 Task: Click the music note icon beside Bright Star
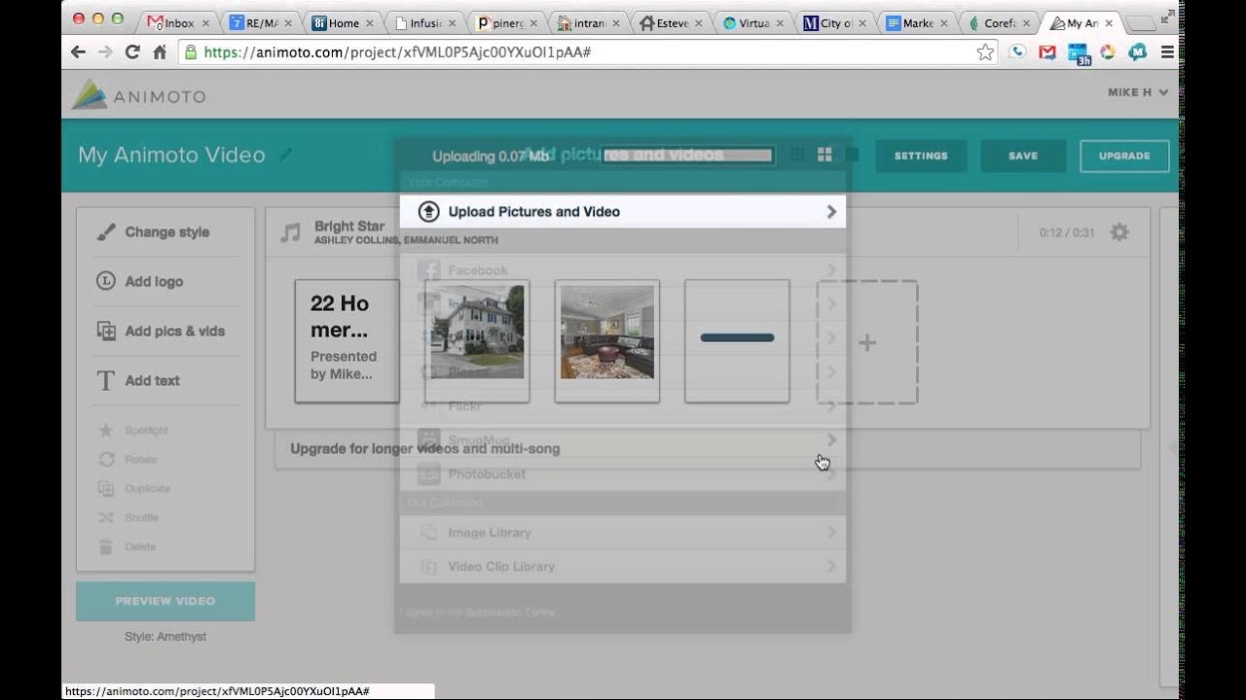coord(290,233)
